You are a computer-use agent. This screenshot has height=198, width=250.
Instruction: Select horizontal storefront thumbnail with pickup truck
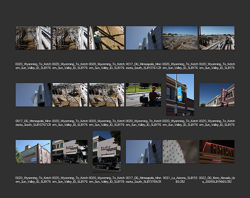coord(70,152)
